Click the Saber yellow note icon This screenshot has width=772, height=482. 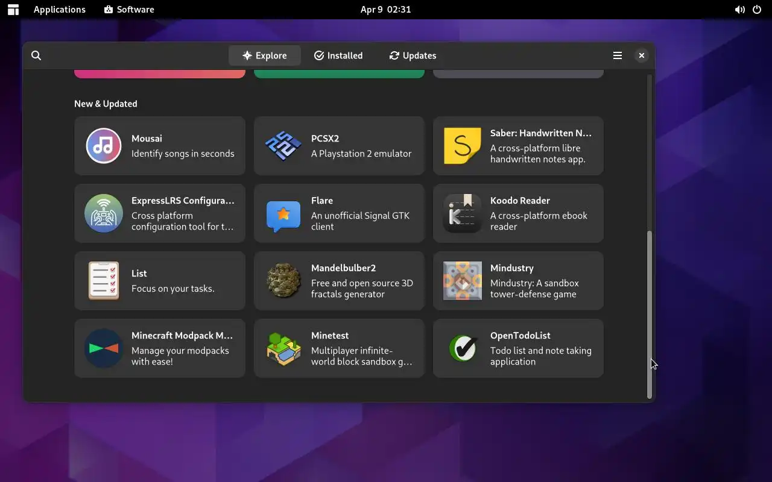(x=463, y=146)
